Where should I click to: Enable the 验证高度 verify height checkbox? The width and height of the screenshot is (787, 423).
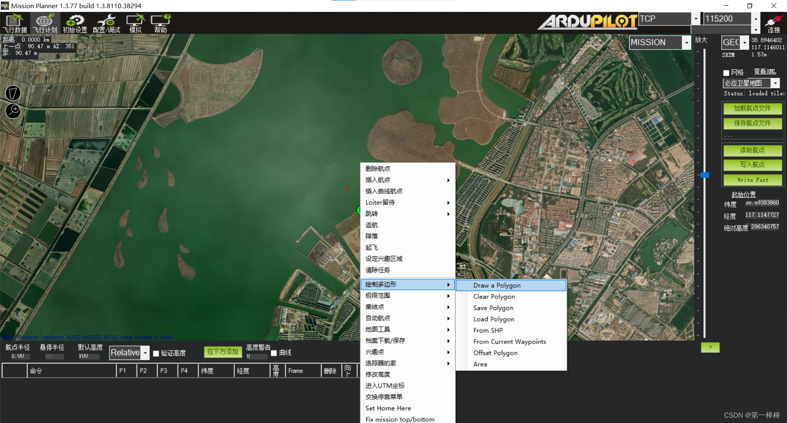(x=156, y=353)
